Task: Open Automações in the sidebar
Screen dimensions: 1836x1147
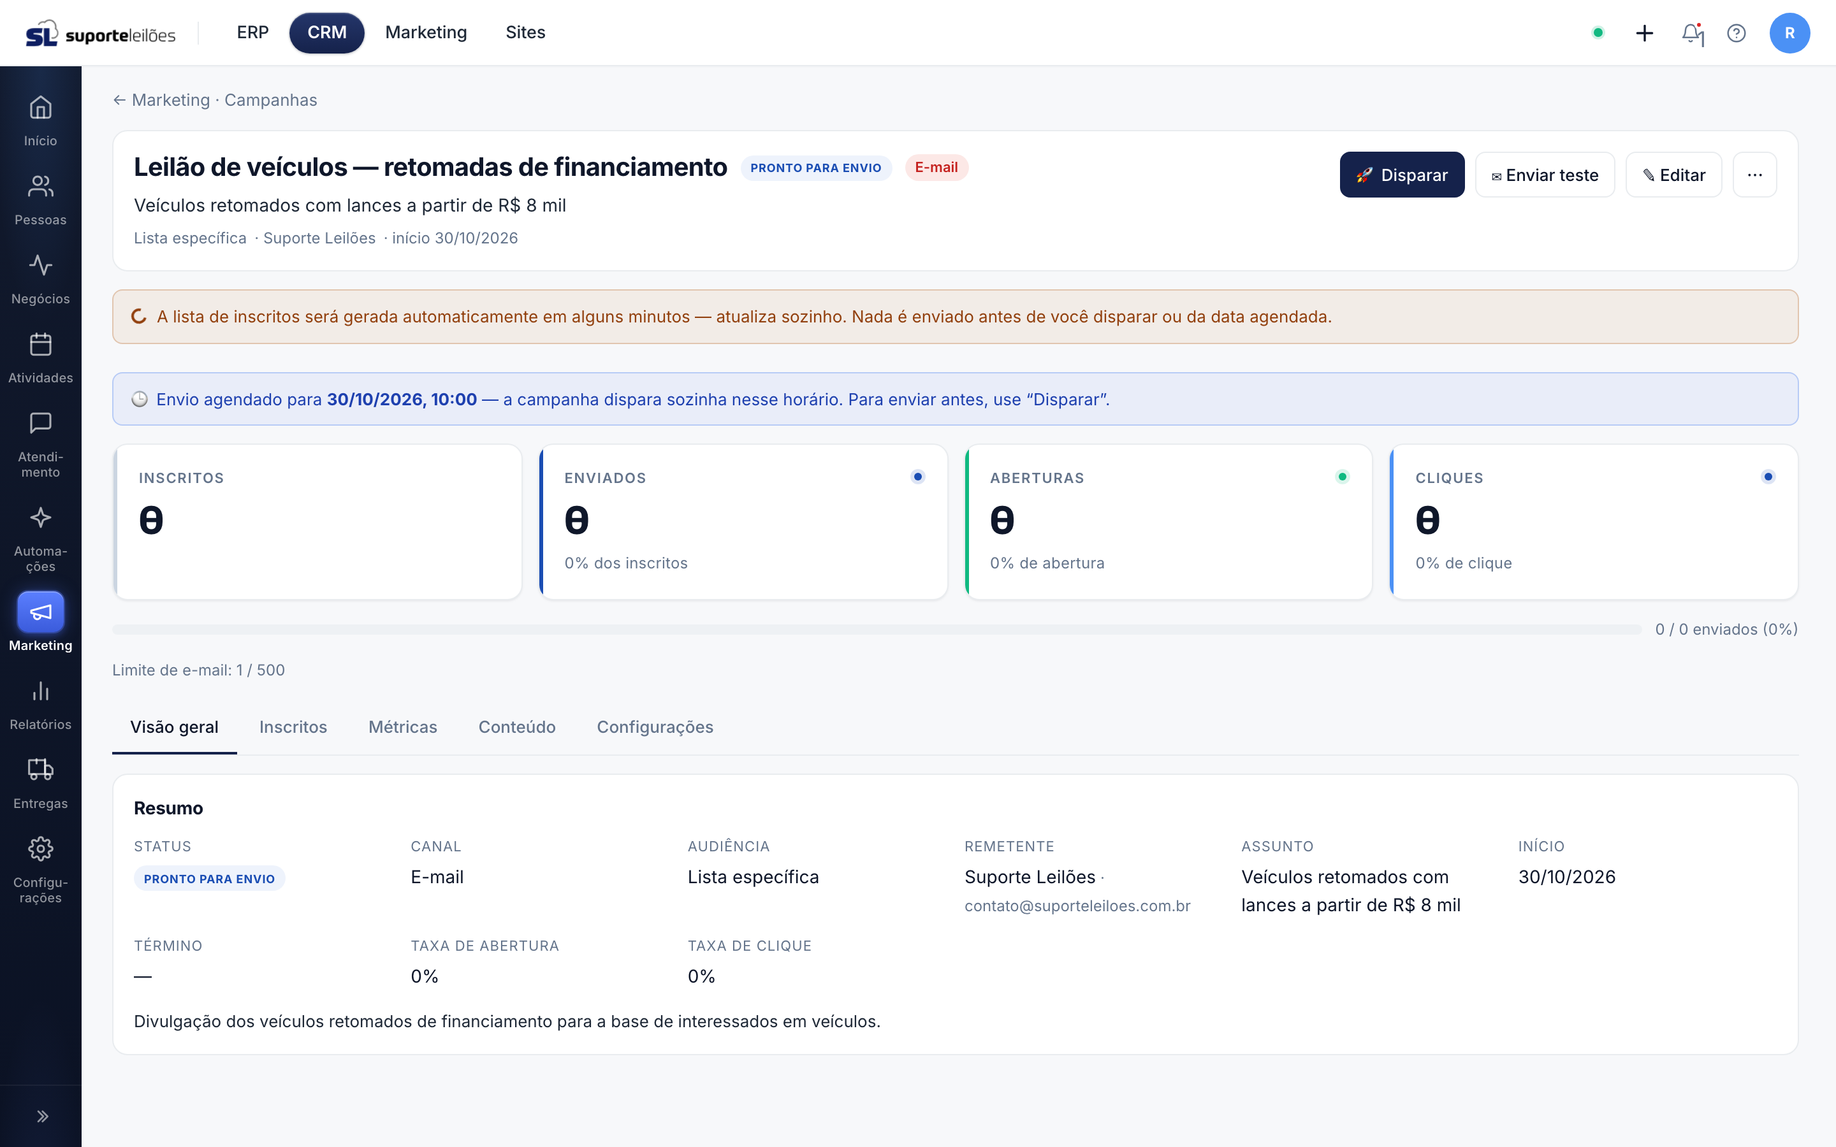Action: click(40, 538)
